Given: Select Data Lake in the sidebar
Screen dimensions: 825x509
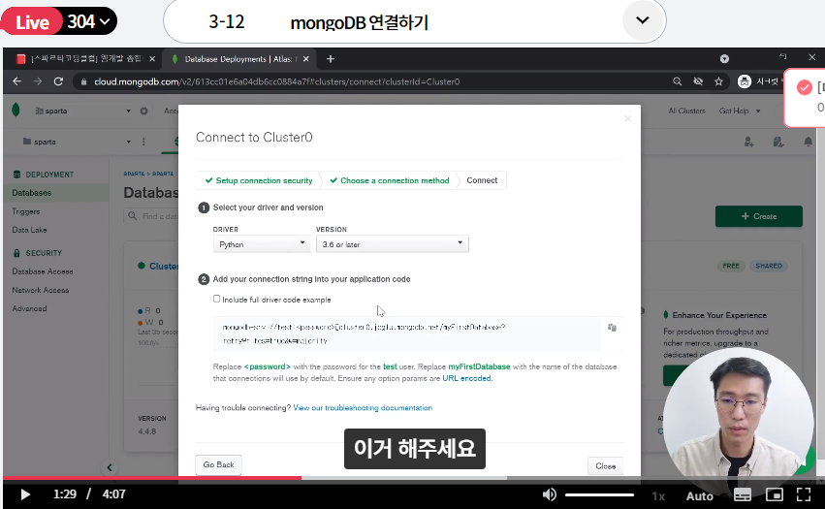Looking at the screenshot, I should coord(29,230).
